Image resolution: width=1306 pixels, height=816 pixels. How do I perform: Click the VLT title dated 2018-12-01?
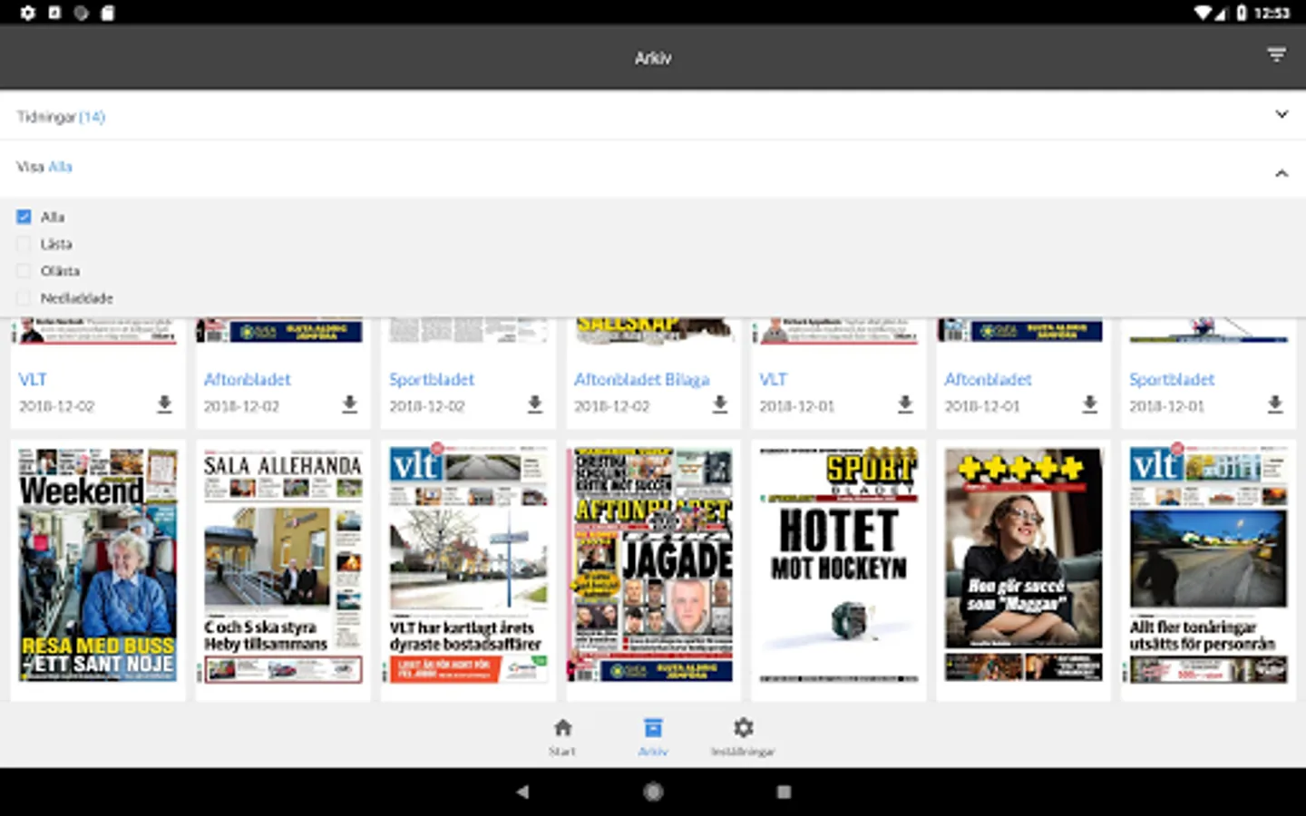[x=773, y=379]
